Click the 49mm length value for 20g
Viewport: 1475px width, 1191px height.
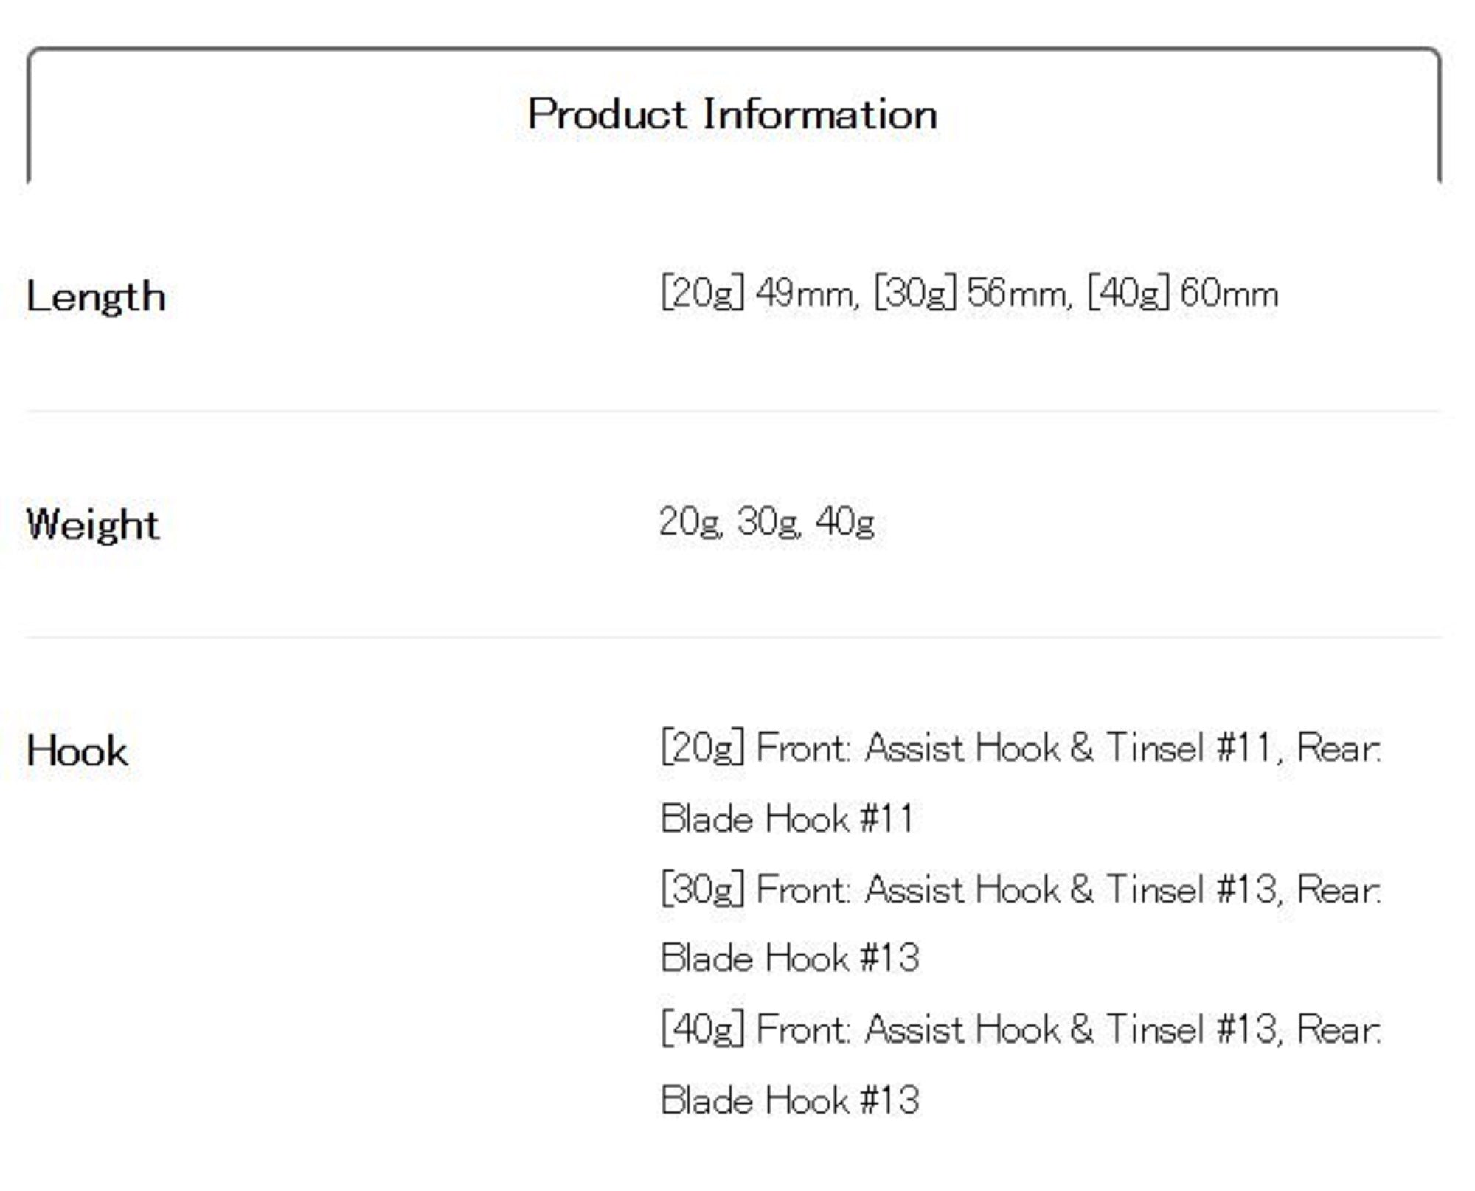804,294
